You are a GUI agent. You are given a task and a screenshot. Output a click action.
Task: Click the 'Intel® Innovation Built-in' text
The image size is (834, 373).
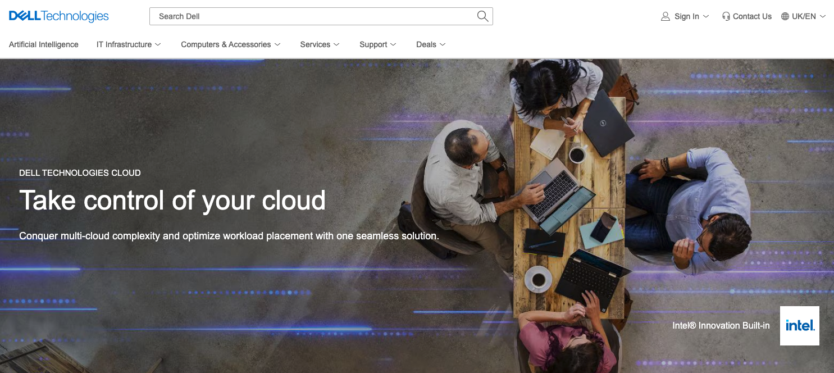[x=721, y=326]
